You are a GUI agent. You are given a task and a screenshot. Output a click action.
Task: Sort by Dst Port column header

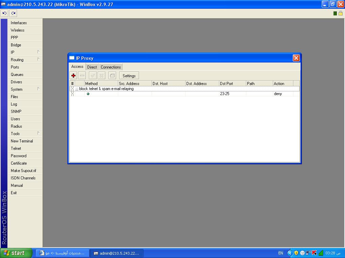(x=232, y=84)
